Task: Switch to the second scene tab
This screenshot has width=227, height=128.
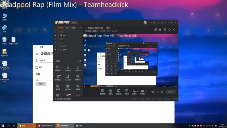Action: [x=67, y=28]
